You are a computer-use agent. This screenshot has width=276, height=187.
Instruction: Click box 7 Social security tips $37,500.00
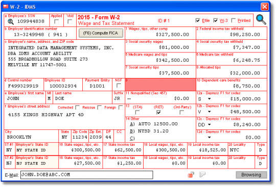(174, 73)
